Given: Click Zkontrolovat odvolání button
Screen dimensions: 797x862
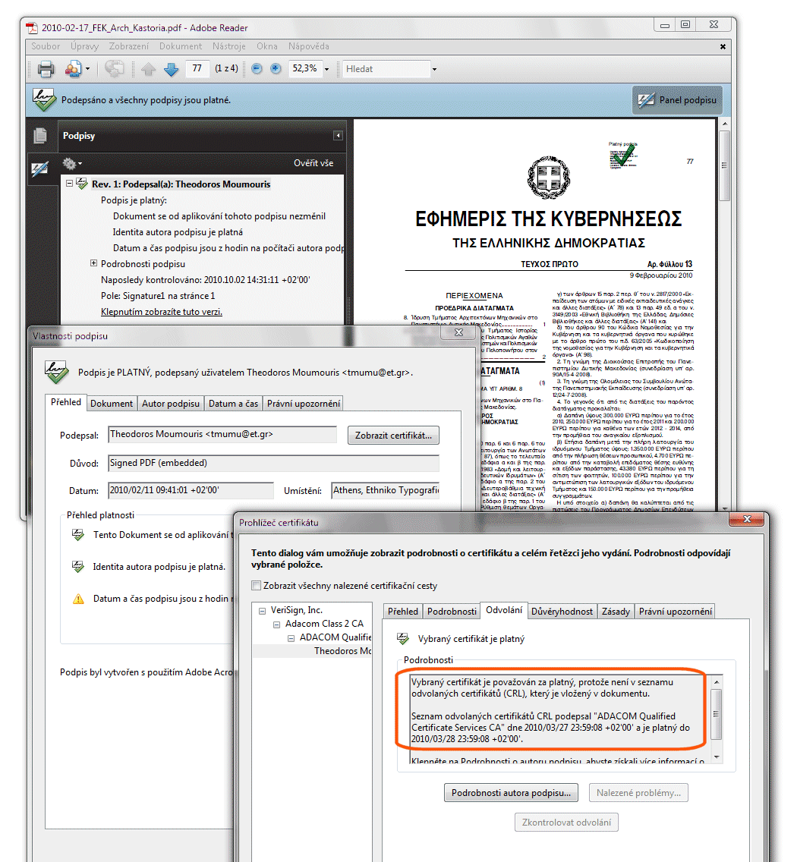Looking at the screenshot, I should pos(566,823).
